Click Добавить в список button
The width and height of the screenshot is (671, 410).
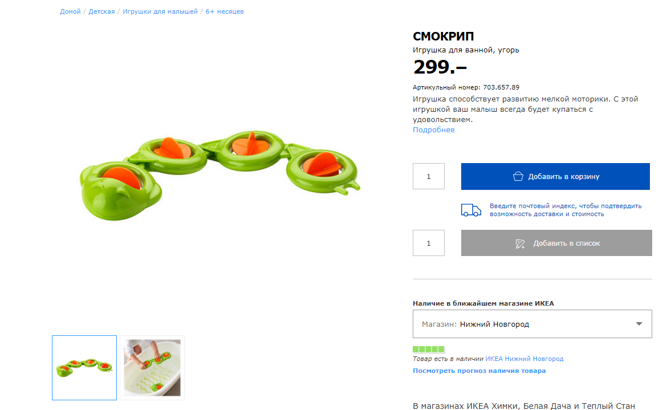(x=556, y=243)
